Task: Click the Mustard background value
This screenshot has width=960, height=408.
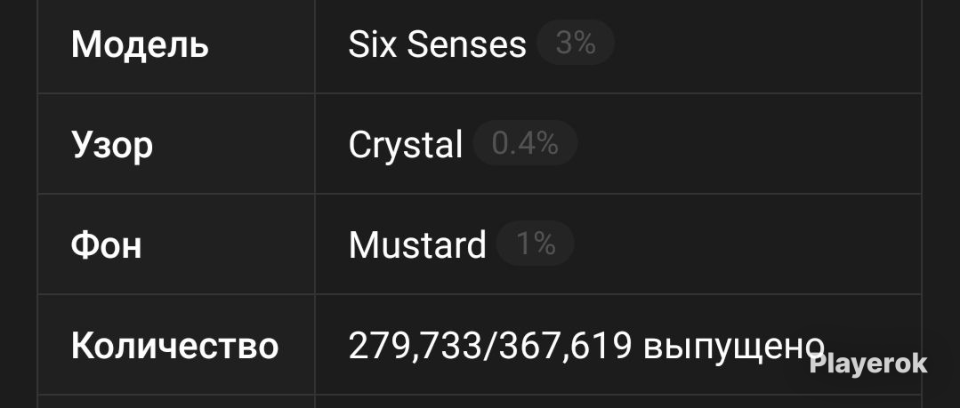Action: coord(417,244)
